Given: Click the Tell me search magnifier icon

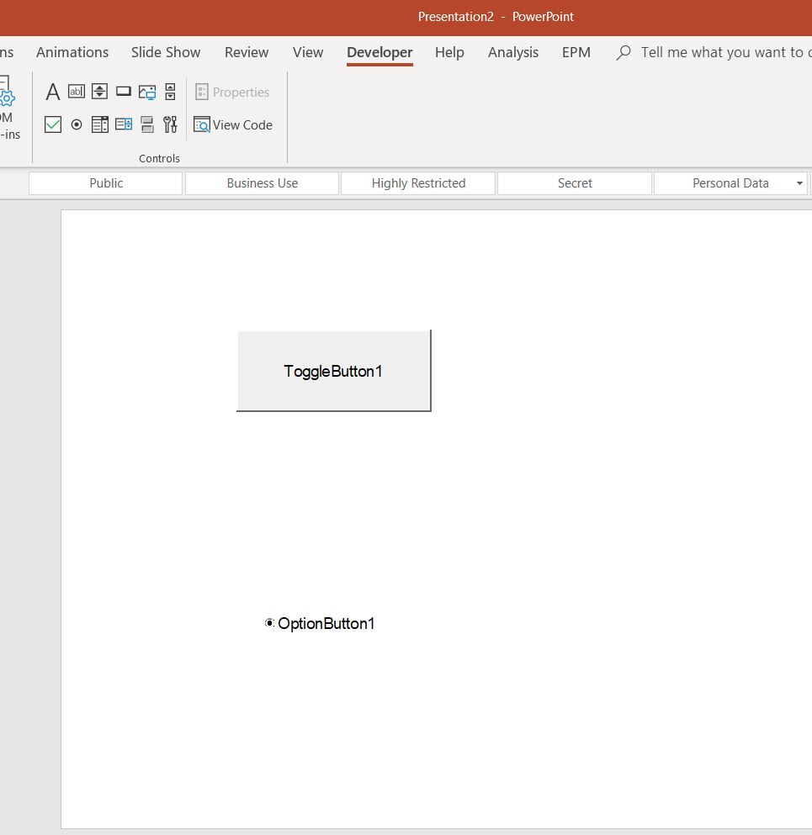Looking at the screenshot, I should (624, 52).
